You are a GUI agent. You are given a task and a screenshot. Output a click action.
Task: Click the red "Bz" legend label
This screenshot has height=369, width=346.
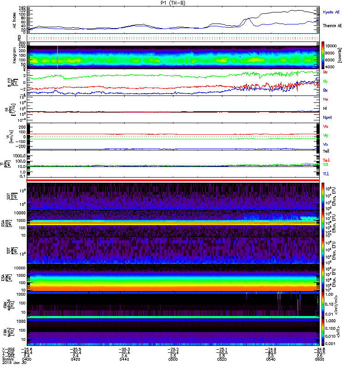[325, 72]
